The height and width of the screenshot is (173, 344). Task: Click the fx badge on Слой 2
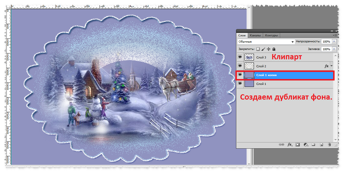coord(326,66)
